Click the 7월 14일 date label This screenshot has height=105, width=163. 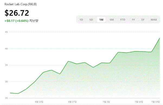(x=155, y=102)
